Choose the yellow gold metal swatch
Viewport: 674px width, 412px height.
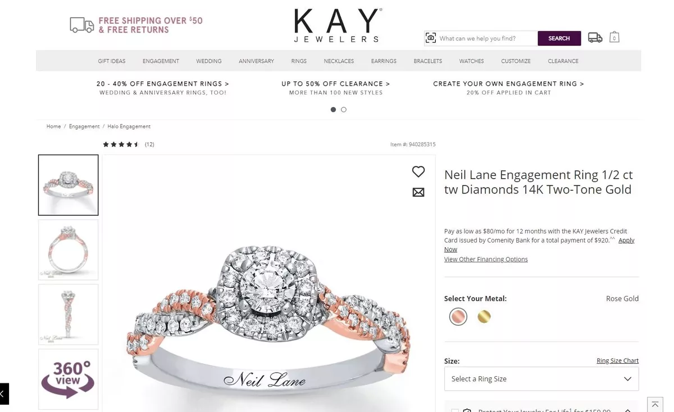(484, 317)
